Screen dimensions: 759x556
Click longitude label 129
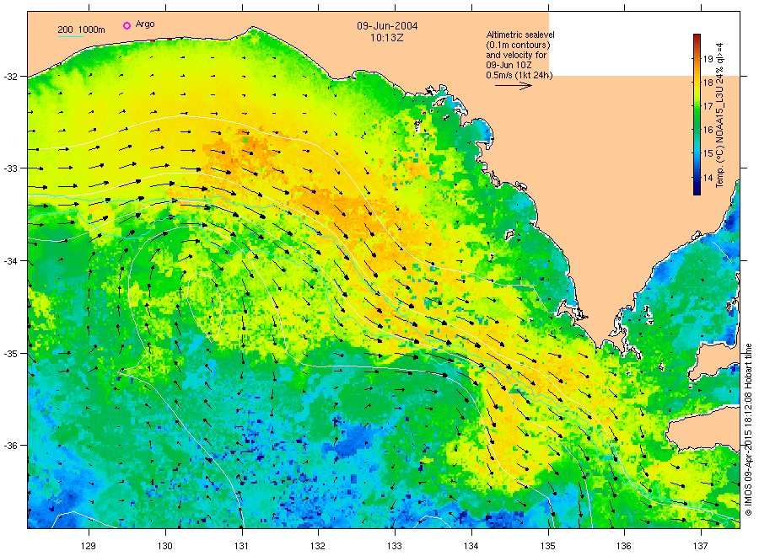pyautogui.click(x=89, y=547)
